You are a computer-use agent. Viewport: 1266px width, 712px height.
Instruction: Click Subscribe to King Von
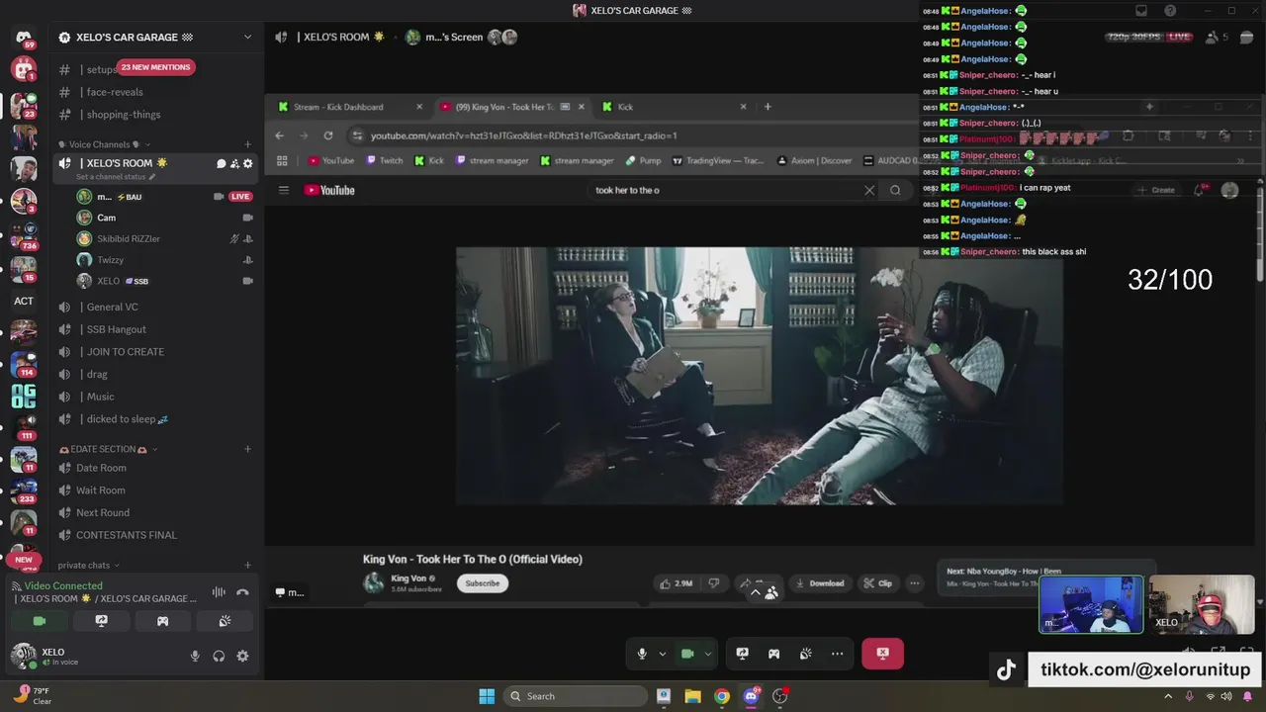point(483,583)
